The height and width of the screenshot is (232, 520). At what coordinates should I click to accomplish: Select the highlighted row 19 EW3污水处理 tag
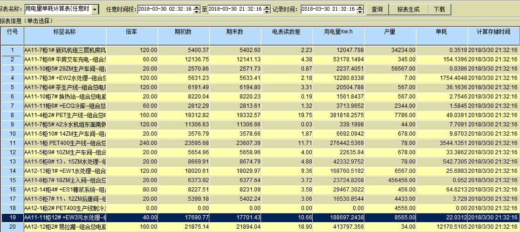pos(65,217)
